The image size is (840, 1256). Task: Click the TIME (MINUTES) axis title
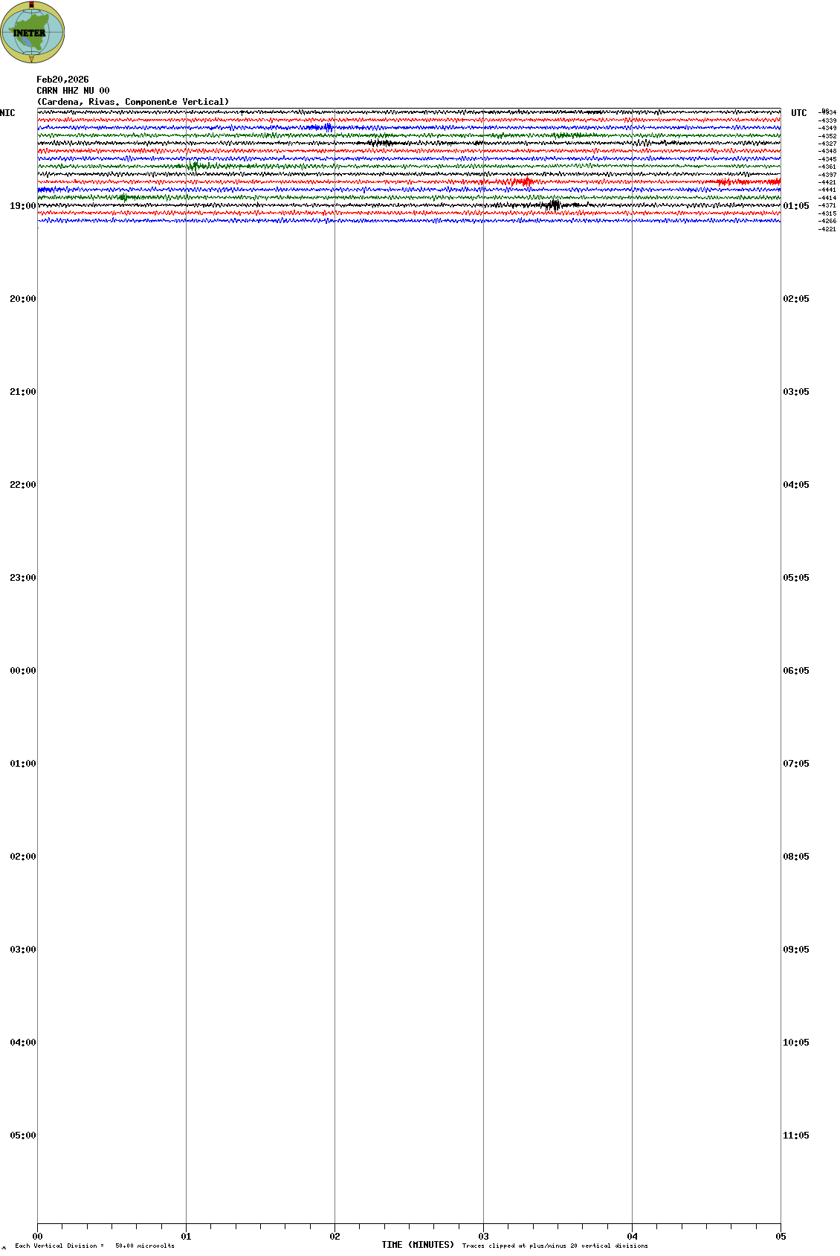click(x=417, y=1245)
